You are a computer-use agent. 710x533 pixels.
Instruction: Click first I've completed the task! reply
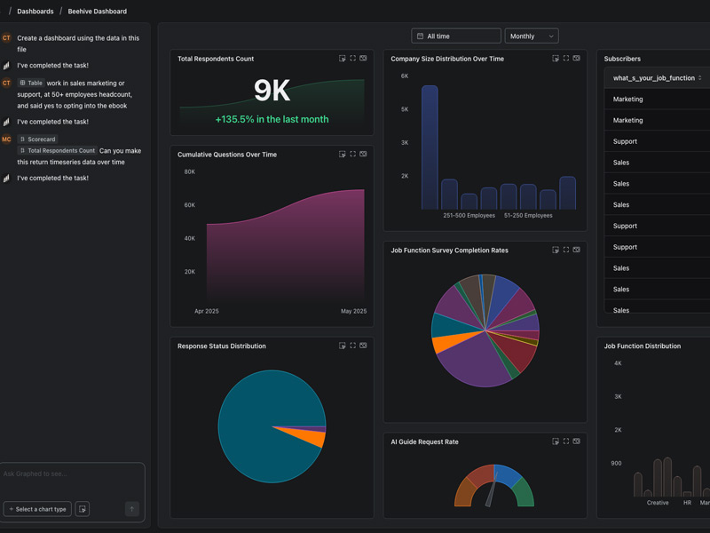point(53,65)
